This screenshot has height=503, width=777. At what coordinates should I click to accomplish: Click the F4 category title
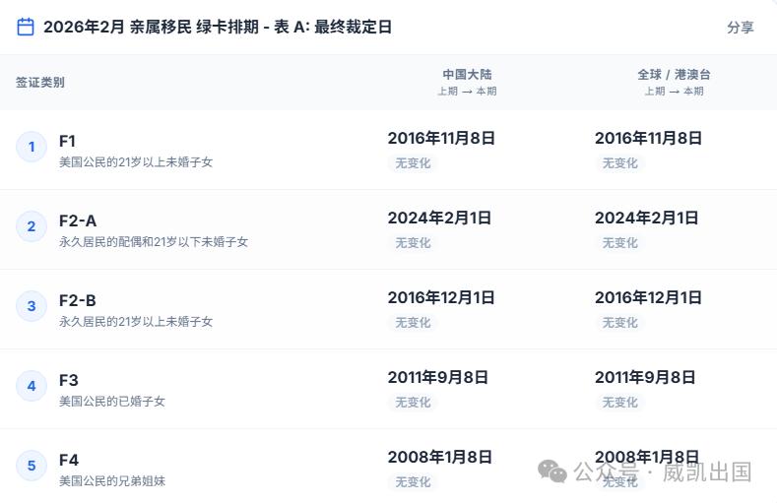point(69,460)
